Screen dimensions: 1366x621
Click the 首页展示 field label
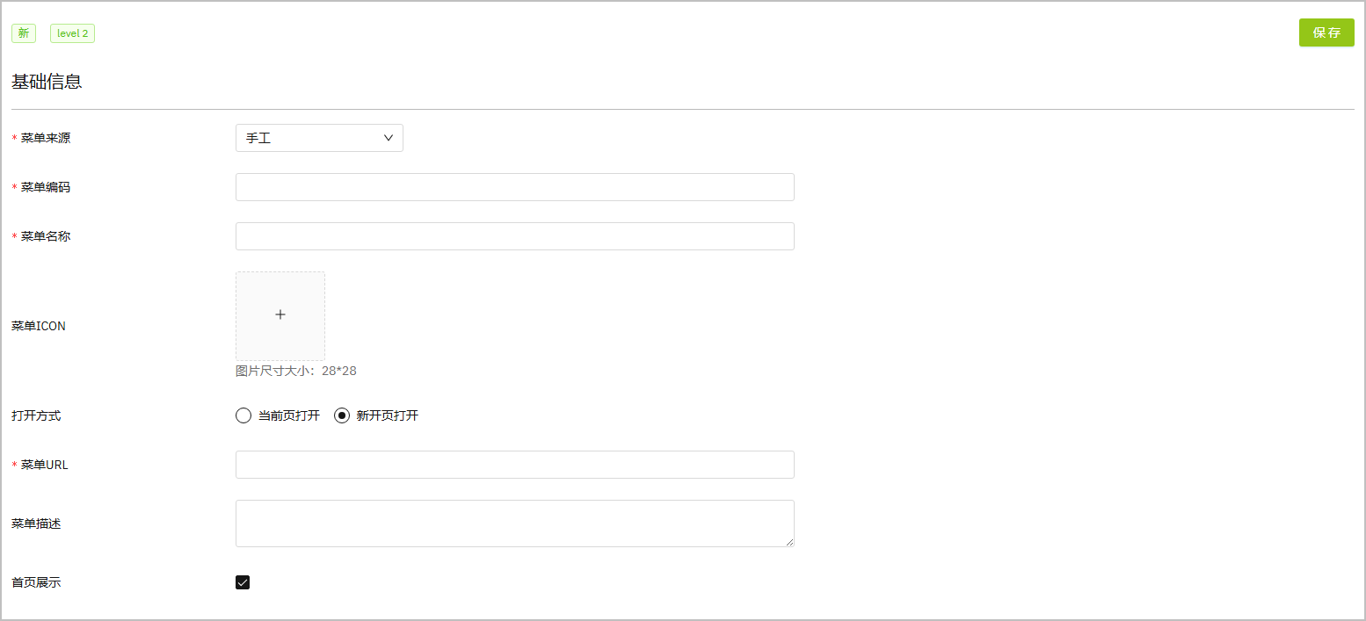point(36,582)
